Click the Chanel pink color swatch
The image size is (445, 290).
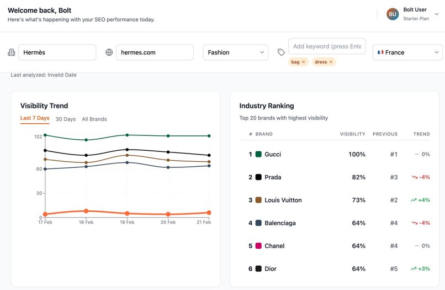pyautogui.click(x=258, y=246)
